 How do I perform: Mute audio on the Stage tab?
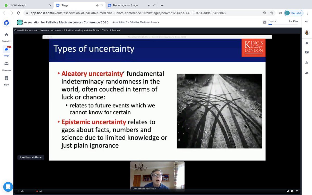tap(97, 5)
